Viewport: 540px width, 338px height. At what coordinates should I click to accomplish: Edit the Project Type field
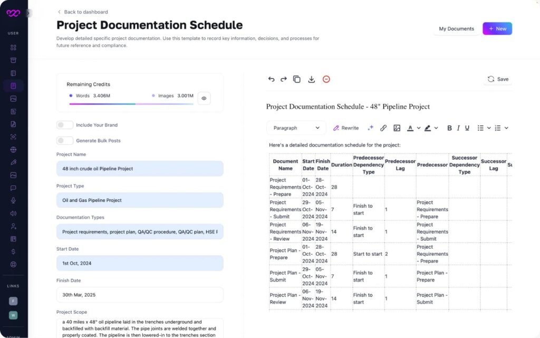[140, 200]
